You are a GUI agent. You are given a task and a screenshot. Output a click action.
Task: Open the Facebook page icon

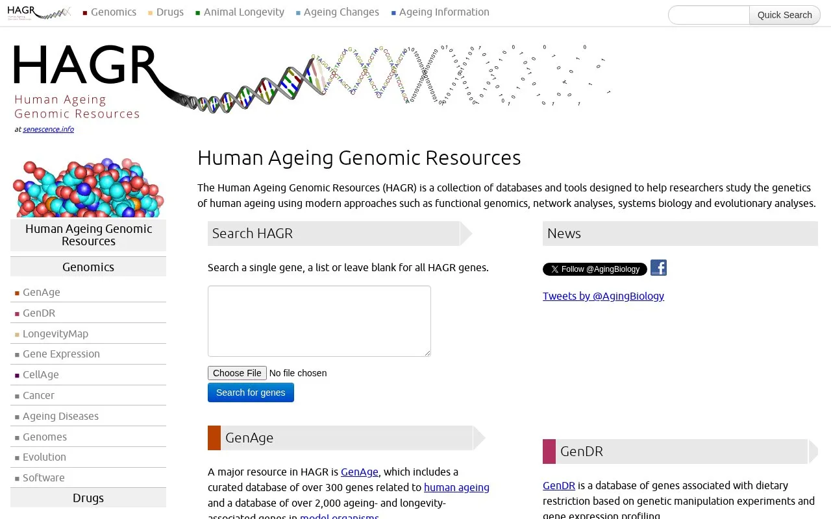(x=658, y=268)
